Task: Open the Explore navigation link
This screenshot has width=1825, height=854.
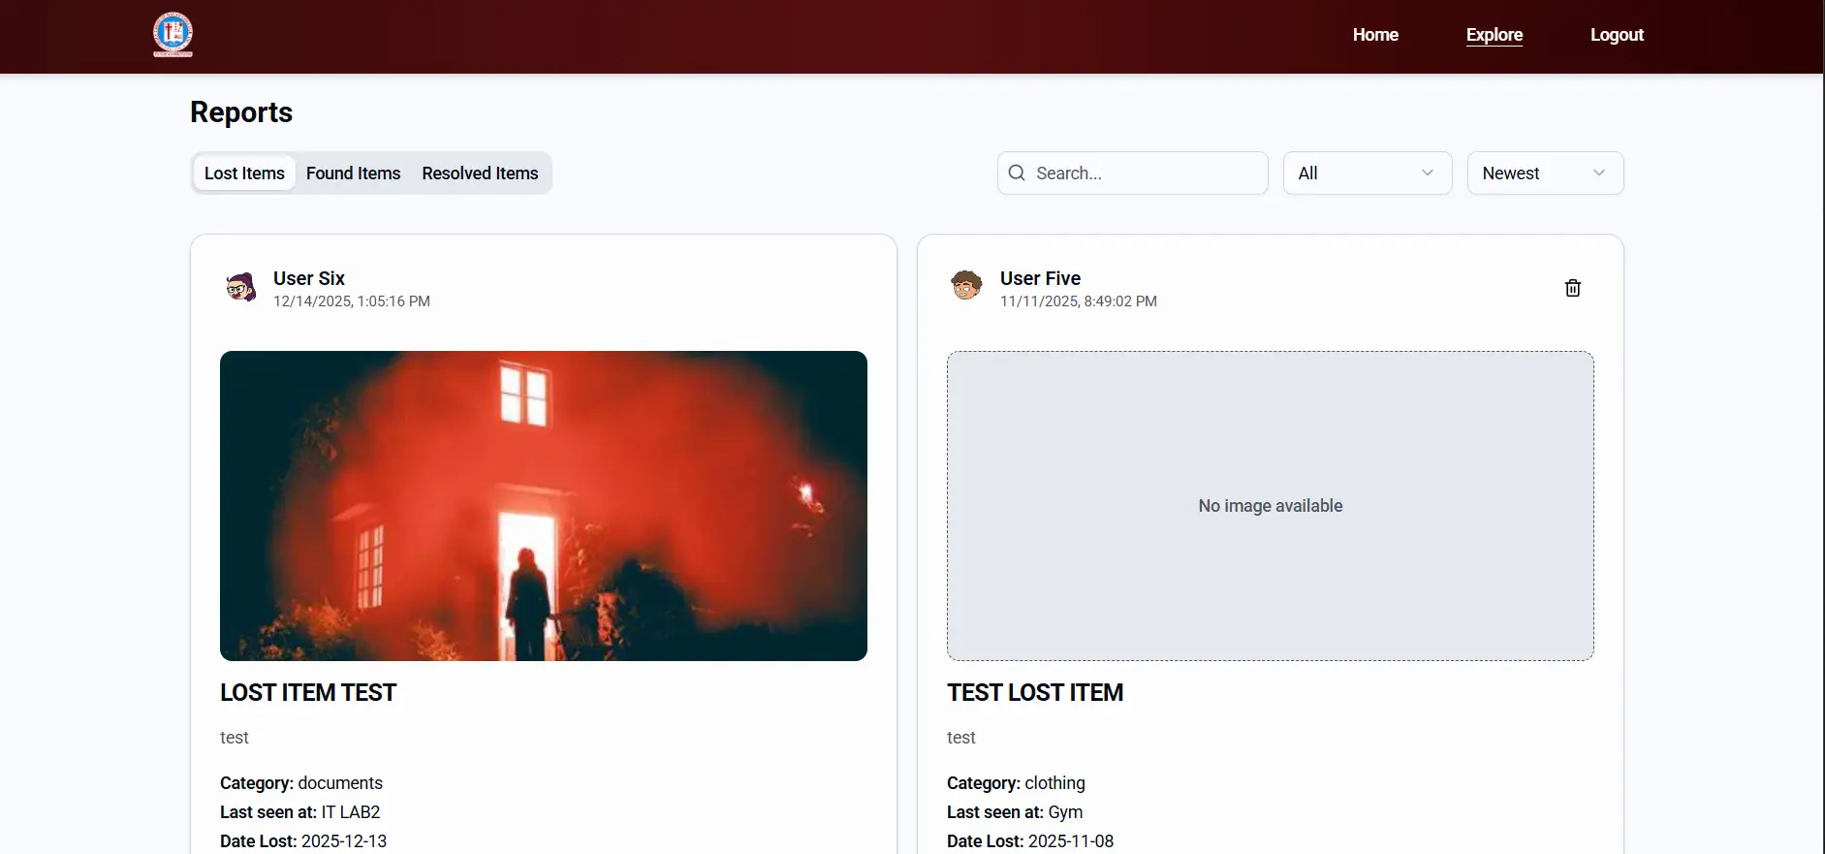Action: (x=1494, y=35)
